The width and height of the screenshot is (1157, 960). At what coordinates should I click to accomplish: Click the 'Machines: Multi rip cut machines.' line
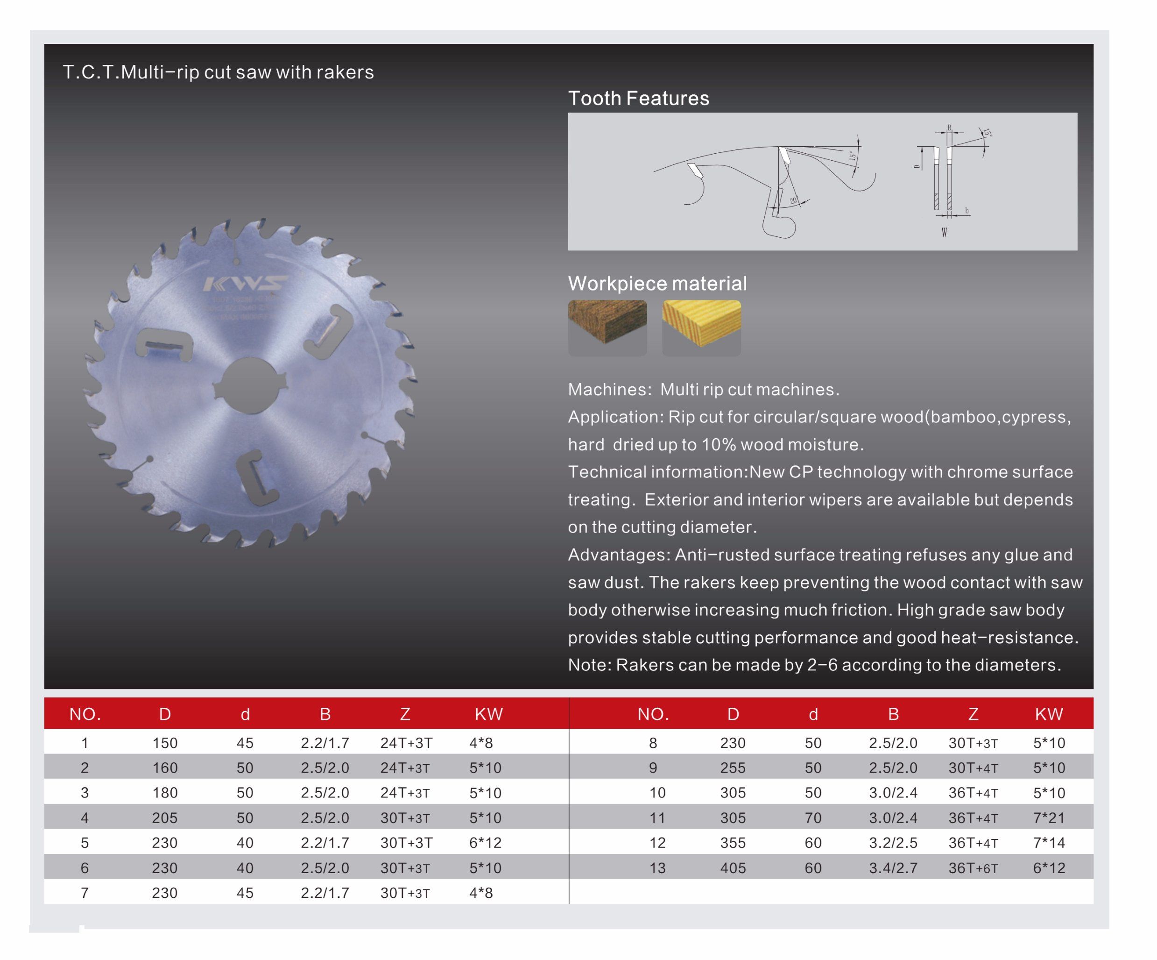[704, 390]
